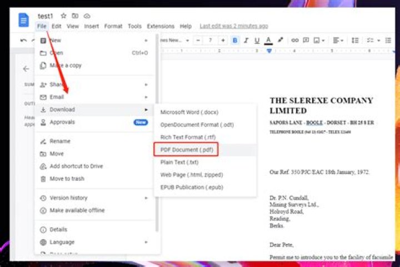Click the checklist icon

[370, 41]
